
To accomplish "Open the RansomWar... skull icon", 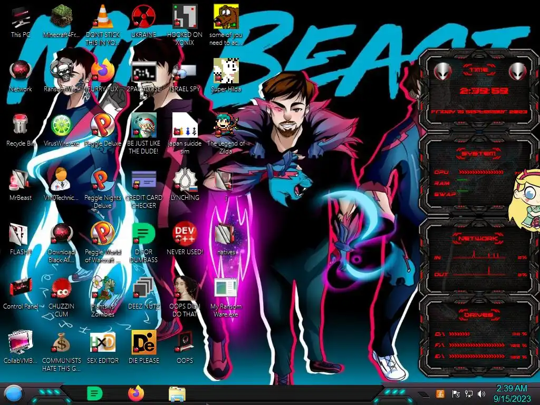I will click(x=61, y=71).
